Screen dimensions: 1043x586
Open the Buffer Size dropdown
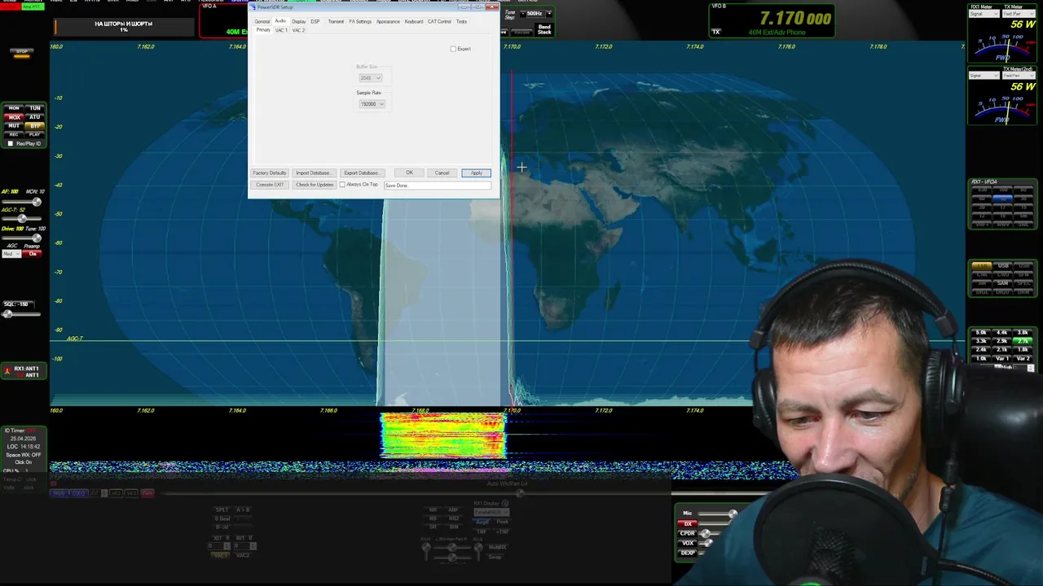pos(370,77)
